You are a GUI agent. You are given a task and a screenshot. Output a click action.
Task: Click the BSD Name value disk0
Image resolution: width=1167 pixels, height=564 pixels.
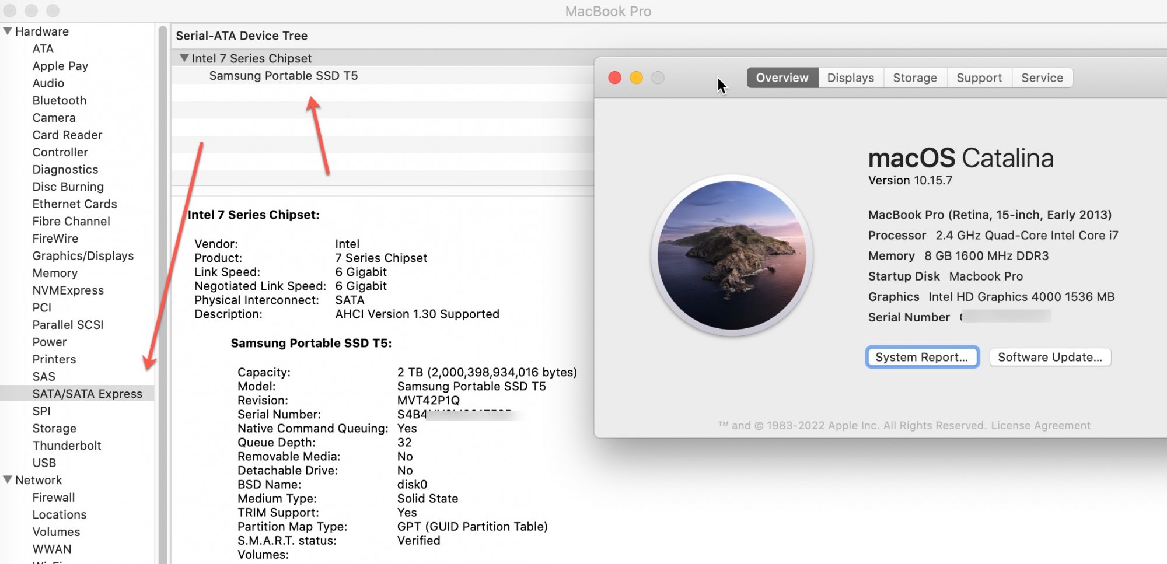pos(412,484)
